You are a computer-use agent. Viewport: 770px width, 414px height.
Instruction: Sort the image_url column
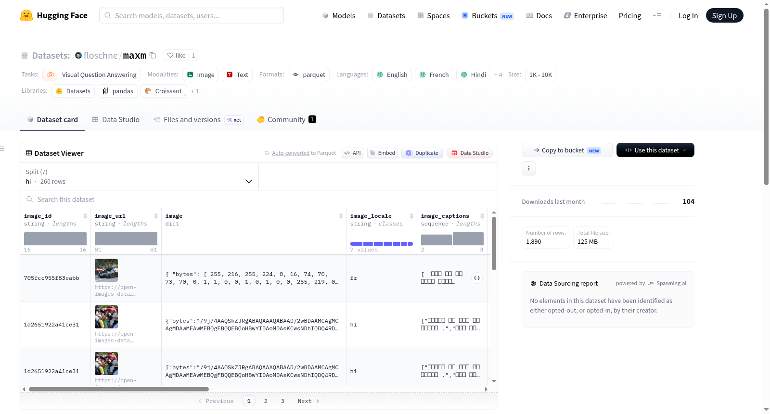click(x=156, y=216)
